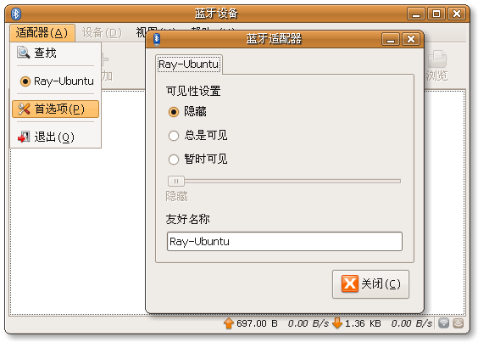Screen dimensions: 478x342
Task: Click the wireless signal icon in the status bar
Action: coord(444,323)
